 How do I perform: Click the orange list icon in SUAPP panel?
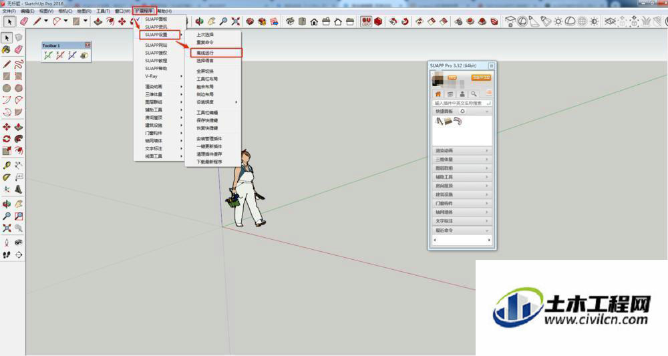tap(489, 94)
